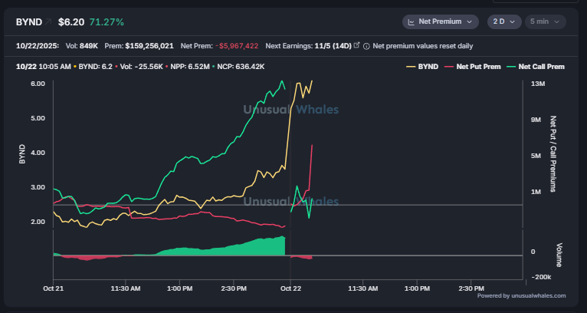The height and width of the screenshot is (313, 587).
Task: Click the Oct 22 x-axis label
Action: [x=290, y=288]
